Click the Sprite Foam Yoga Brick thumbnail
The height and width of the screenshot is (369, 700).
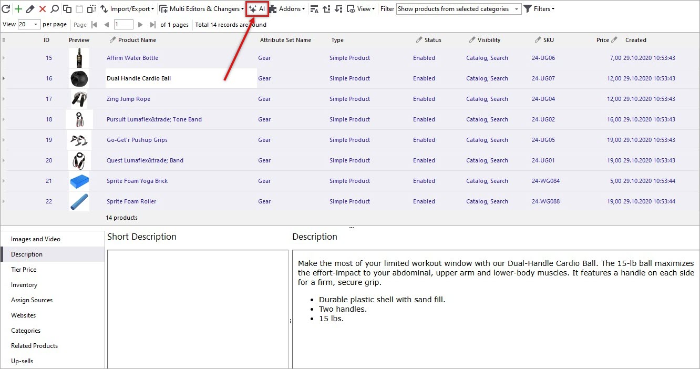pos(79,181)
